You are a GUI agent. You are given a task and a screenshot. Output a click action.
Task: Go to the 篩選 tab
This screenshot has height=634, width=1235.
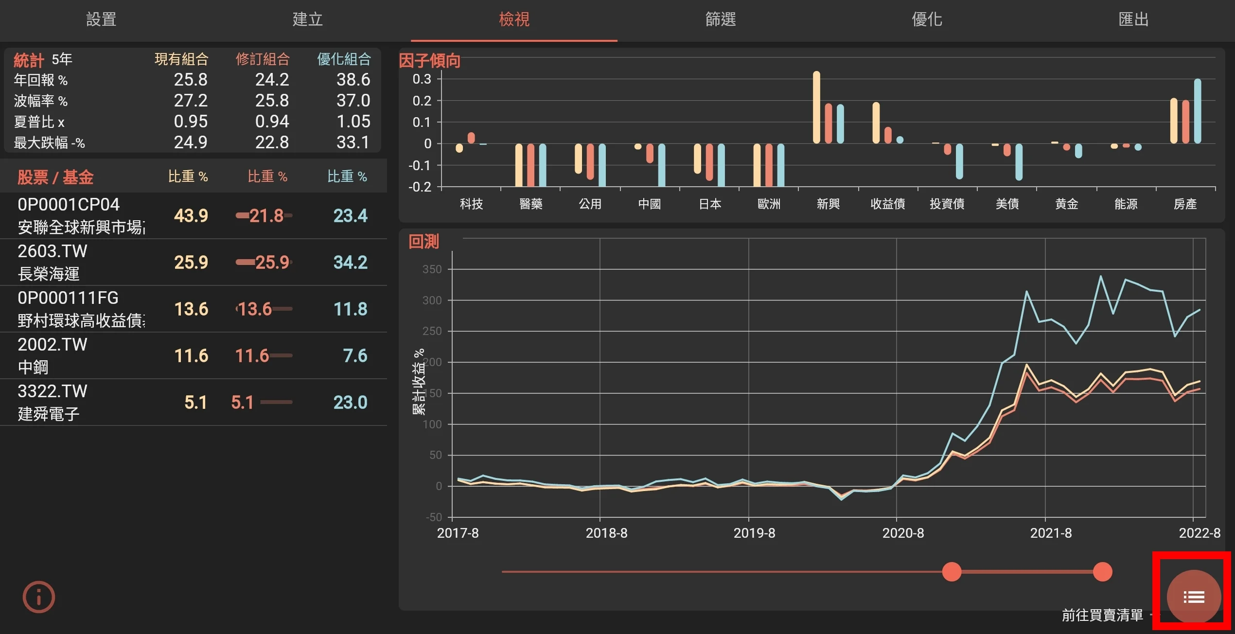[x=720, y=19]
